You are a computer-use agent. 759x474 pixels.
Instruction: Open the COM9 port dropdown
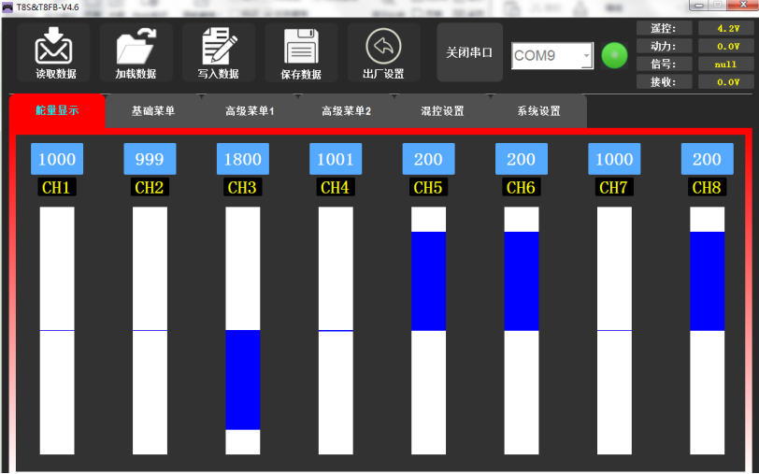(x=586, y=56)
